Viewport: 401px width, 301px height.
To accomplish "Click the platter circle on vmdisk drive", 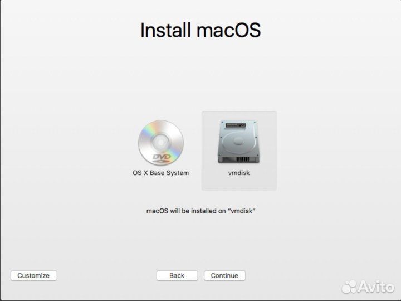I will (x=238, y=141).
